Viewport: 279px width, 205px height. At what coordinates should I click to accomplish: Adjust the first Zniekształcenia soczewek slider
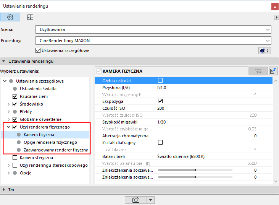[195, 170]
